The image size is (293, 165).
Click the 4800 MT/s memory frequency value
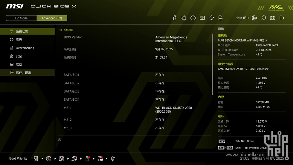tap(263, 107)
